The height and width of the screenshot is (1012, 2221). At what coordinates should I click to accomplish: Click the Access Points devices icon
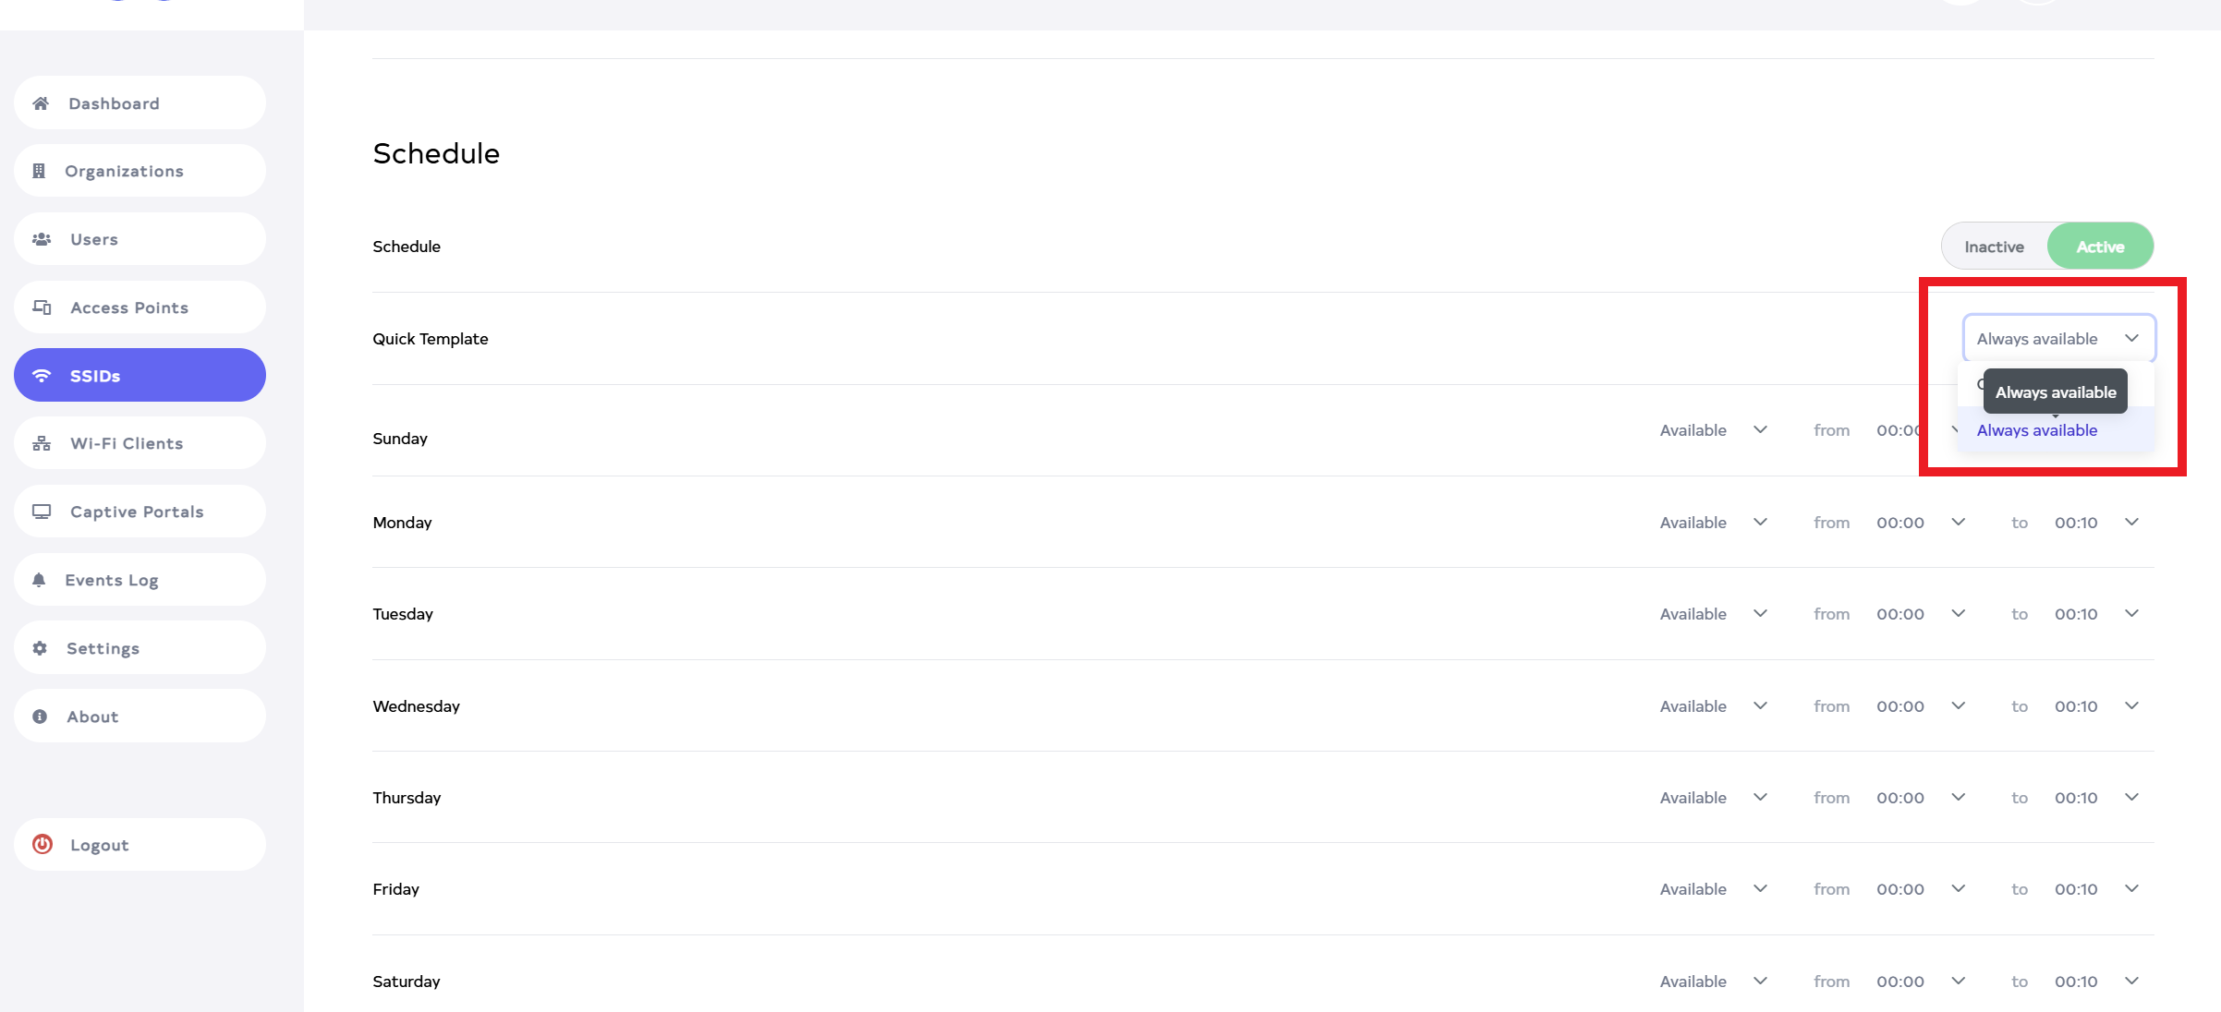click(x=42, y=307)
